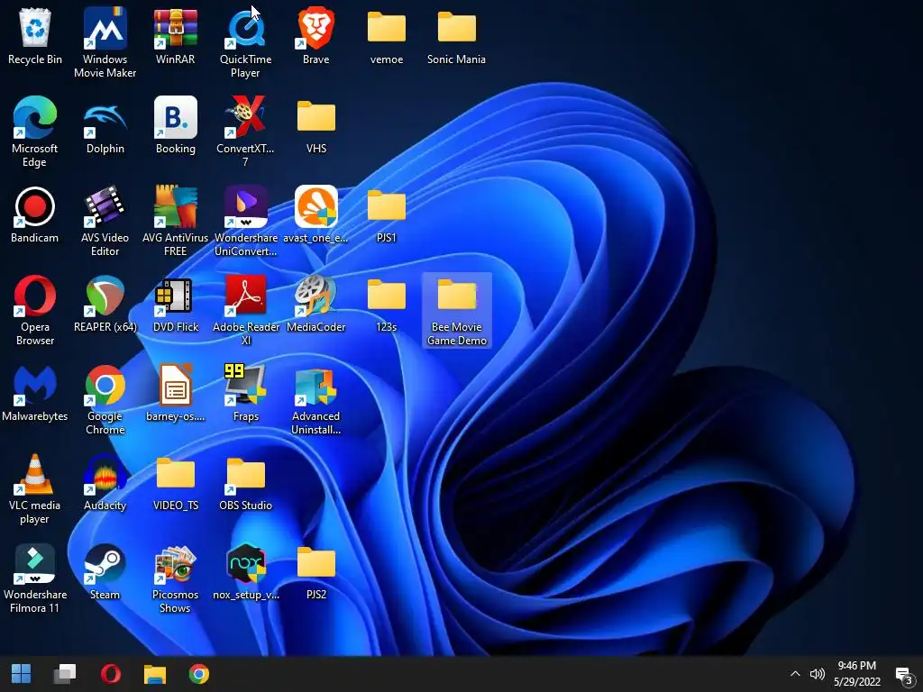This screenshot has height=692, width=923.
Task: Open Task View on the taskbar
Action: tap(65, 674)
